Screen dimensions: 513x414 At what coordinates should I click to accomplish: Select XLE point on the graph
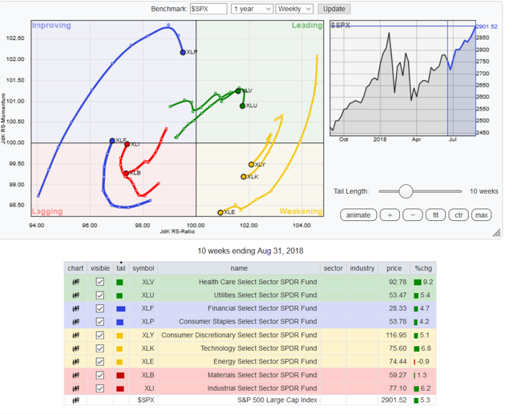coord(220,212)
